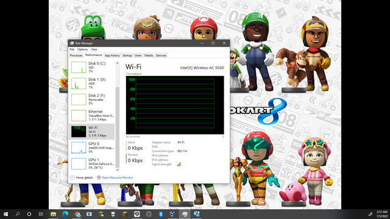Open the View menu

point(94,49)
